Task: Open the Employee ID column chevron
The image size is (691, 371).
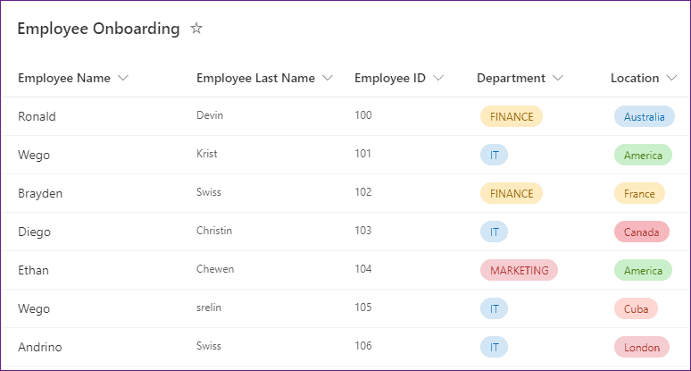Action: [438, 79]
